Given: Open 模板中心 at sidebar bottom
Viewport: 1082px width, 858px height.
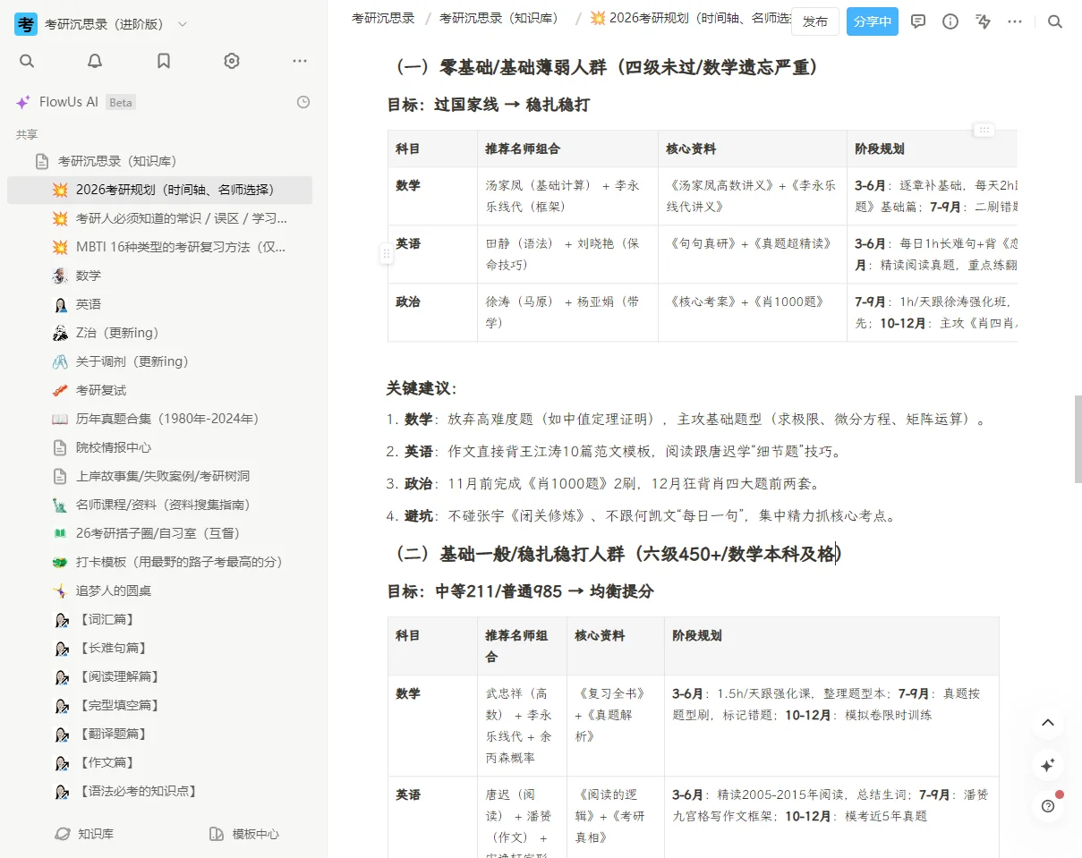Looking at the screenshot, I should click(x=243, y=834).
